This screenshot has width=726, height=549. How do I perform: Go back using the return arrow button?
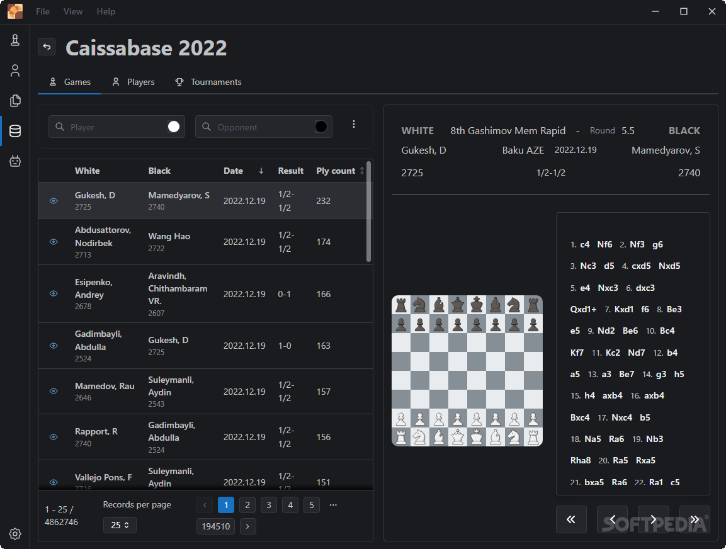47,47
